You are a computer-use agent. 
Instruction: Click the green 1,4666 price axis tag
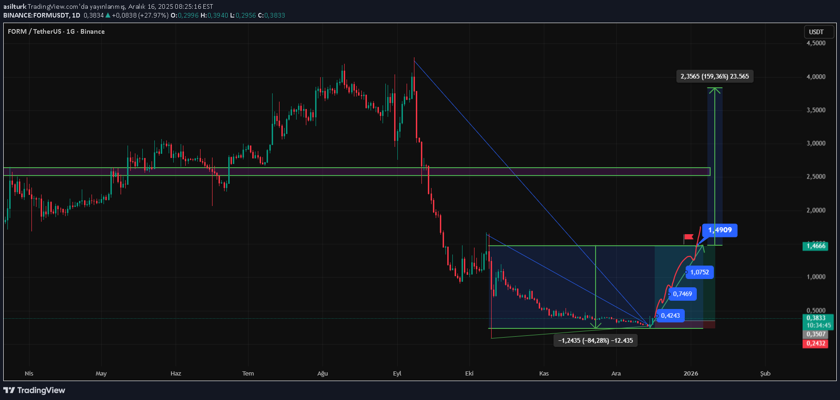pos(816,246)
